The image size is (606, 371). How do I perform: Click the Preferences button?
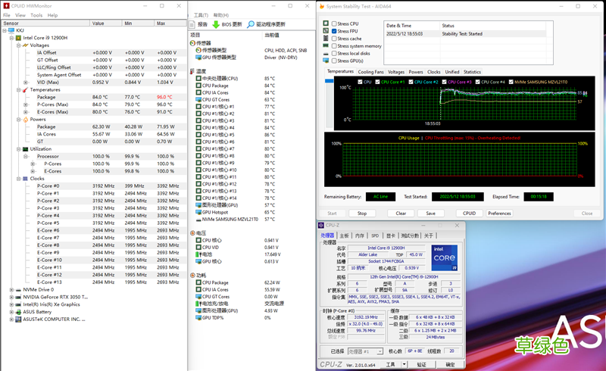click(x=499, y=214)
